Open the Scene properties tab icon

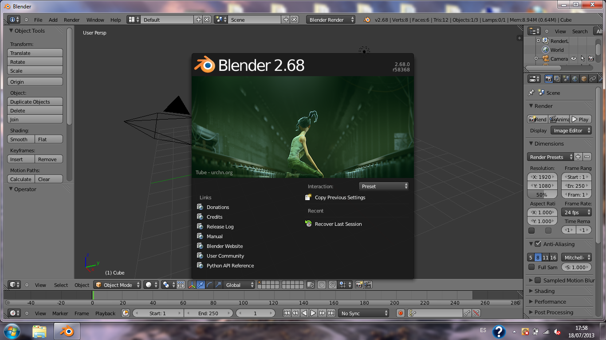(x=566, y=79)
